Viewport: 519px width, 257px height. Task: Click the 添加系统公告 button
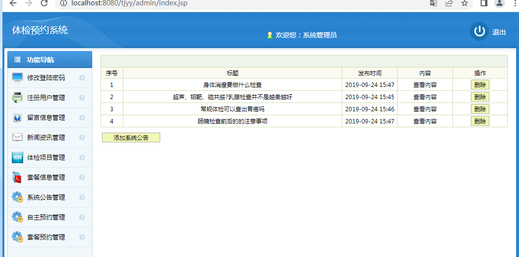[131, 138]
